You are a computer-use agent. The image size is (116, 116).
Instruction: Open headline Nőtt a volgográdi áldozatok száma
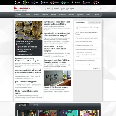click(27, 92)
